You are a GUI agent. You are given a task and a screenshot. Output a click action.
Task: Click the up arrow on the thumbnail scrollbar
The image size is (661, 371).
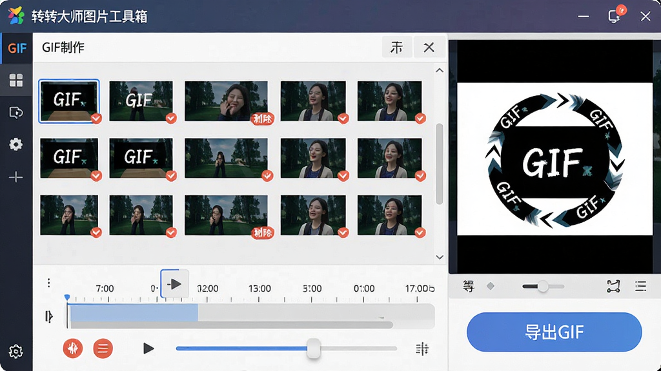point(440,70)
